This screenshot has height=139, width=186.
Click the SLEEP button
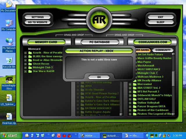point(161,22)
